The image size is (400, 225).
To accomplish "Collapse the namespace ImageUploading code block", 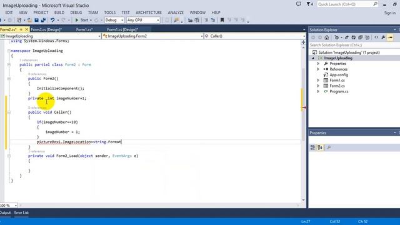I will [9, 51].
